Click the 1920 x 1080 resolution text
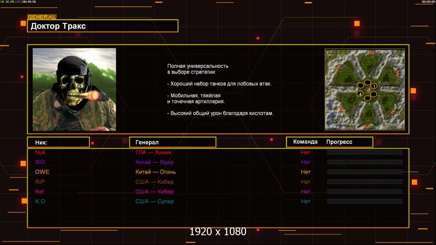 (218, 232)
